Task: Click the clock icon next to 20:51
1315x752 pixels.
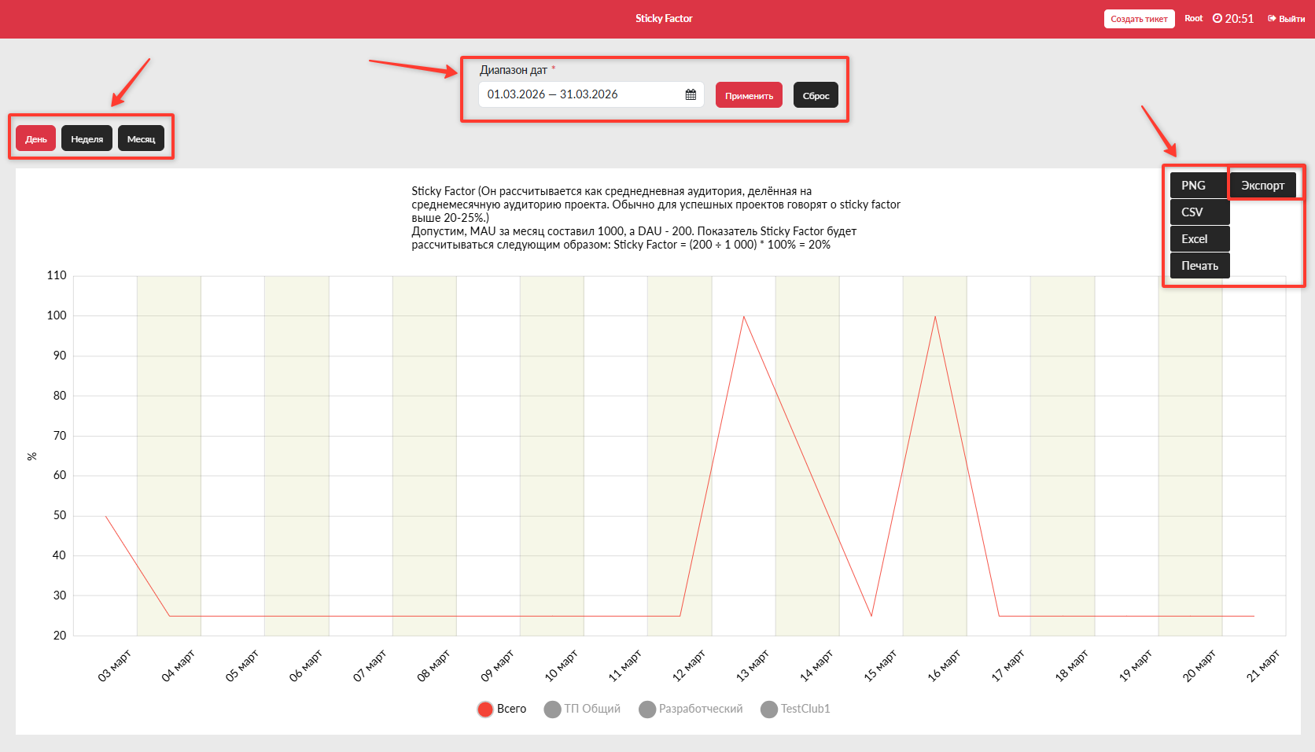Action: [x=1217, y=18]
